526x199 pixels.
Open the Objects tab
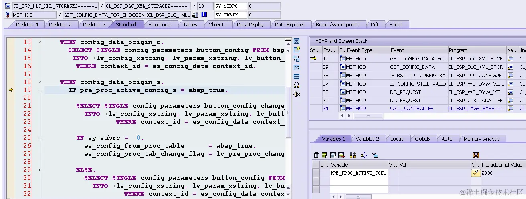[x=217, y=24]
